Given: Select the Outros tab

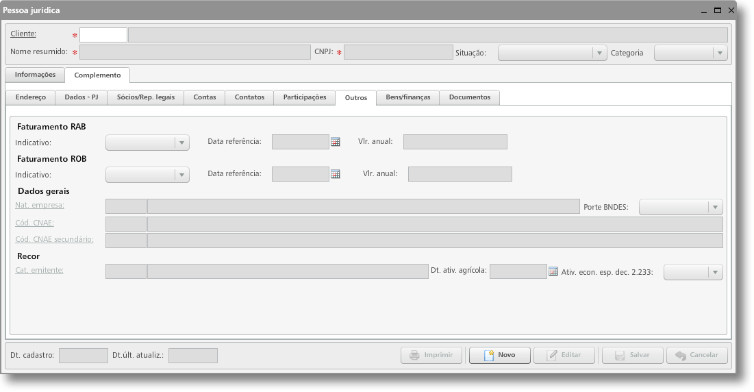Looking at the screenshot, I should point(356,97).
